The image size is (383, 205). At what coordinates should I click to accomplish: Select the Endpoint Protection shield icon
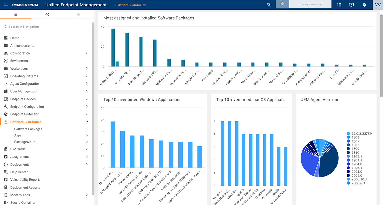click(x=6, y=114)
